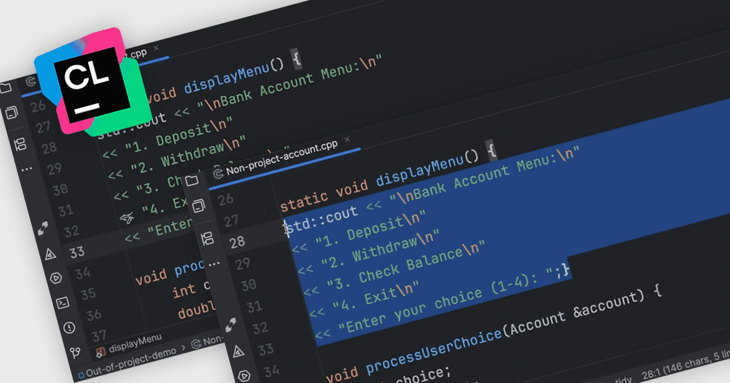The height and width of the screenshot is (383, 730).
Task: Open Services tool window in back window
Action: point(56,278)
